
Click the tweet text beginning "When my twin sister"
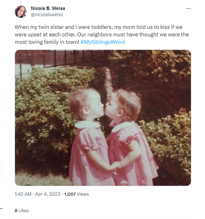[99, 27]
